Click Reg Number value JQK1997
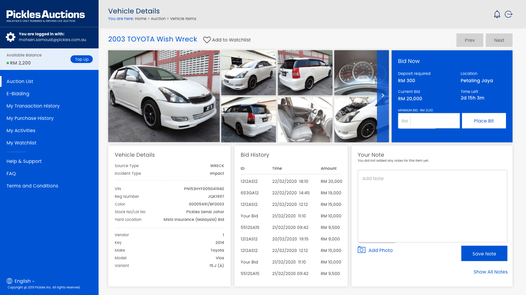Viewport: 526px width, 295px height. [x=216, y=197]
